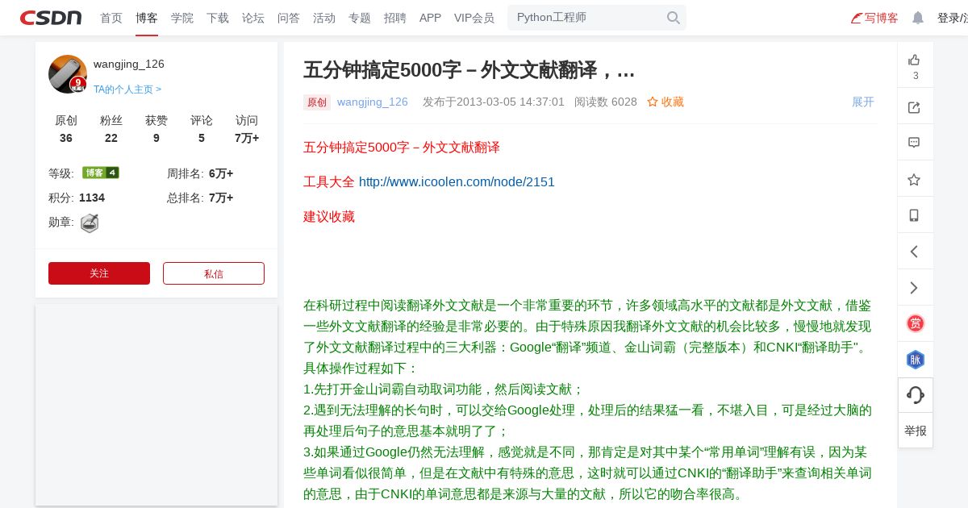Click the 积分 1134 value
Screen dimensions: 968x508
pyautogui.click(x=92, y=198)
